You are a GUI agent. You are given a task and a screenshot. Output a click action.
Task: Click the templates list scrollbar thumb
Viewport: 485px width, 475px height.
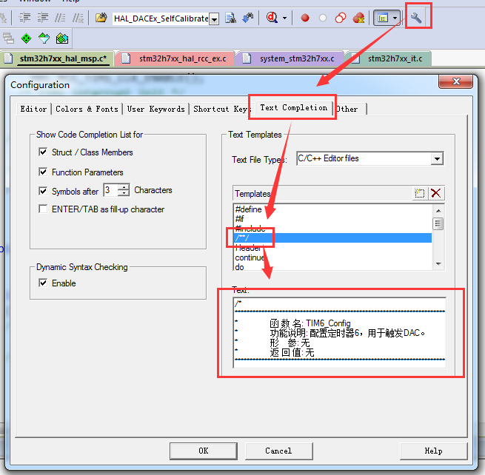point(438,223)
